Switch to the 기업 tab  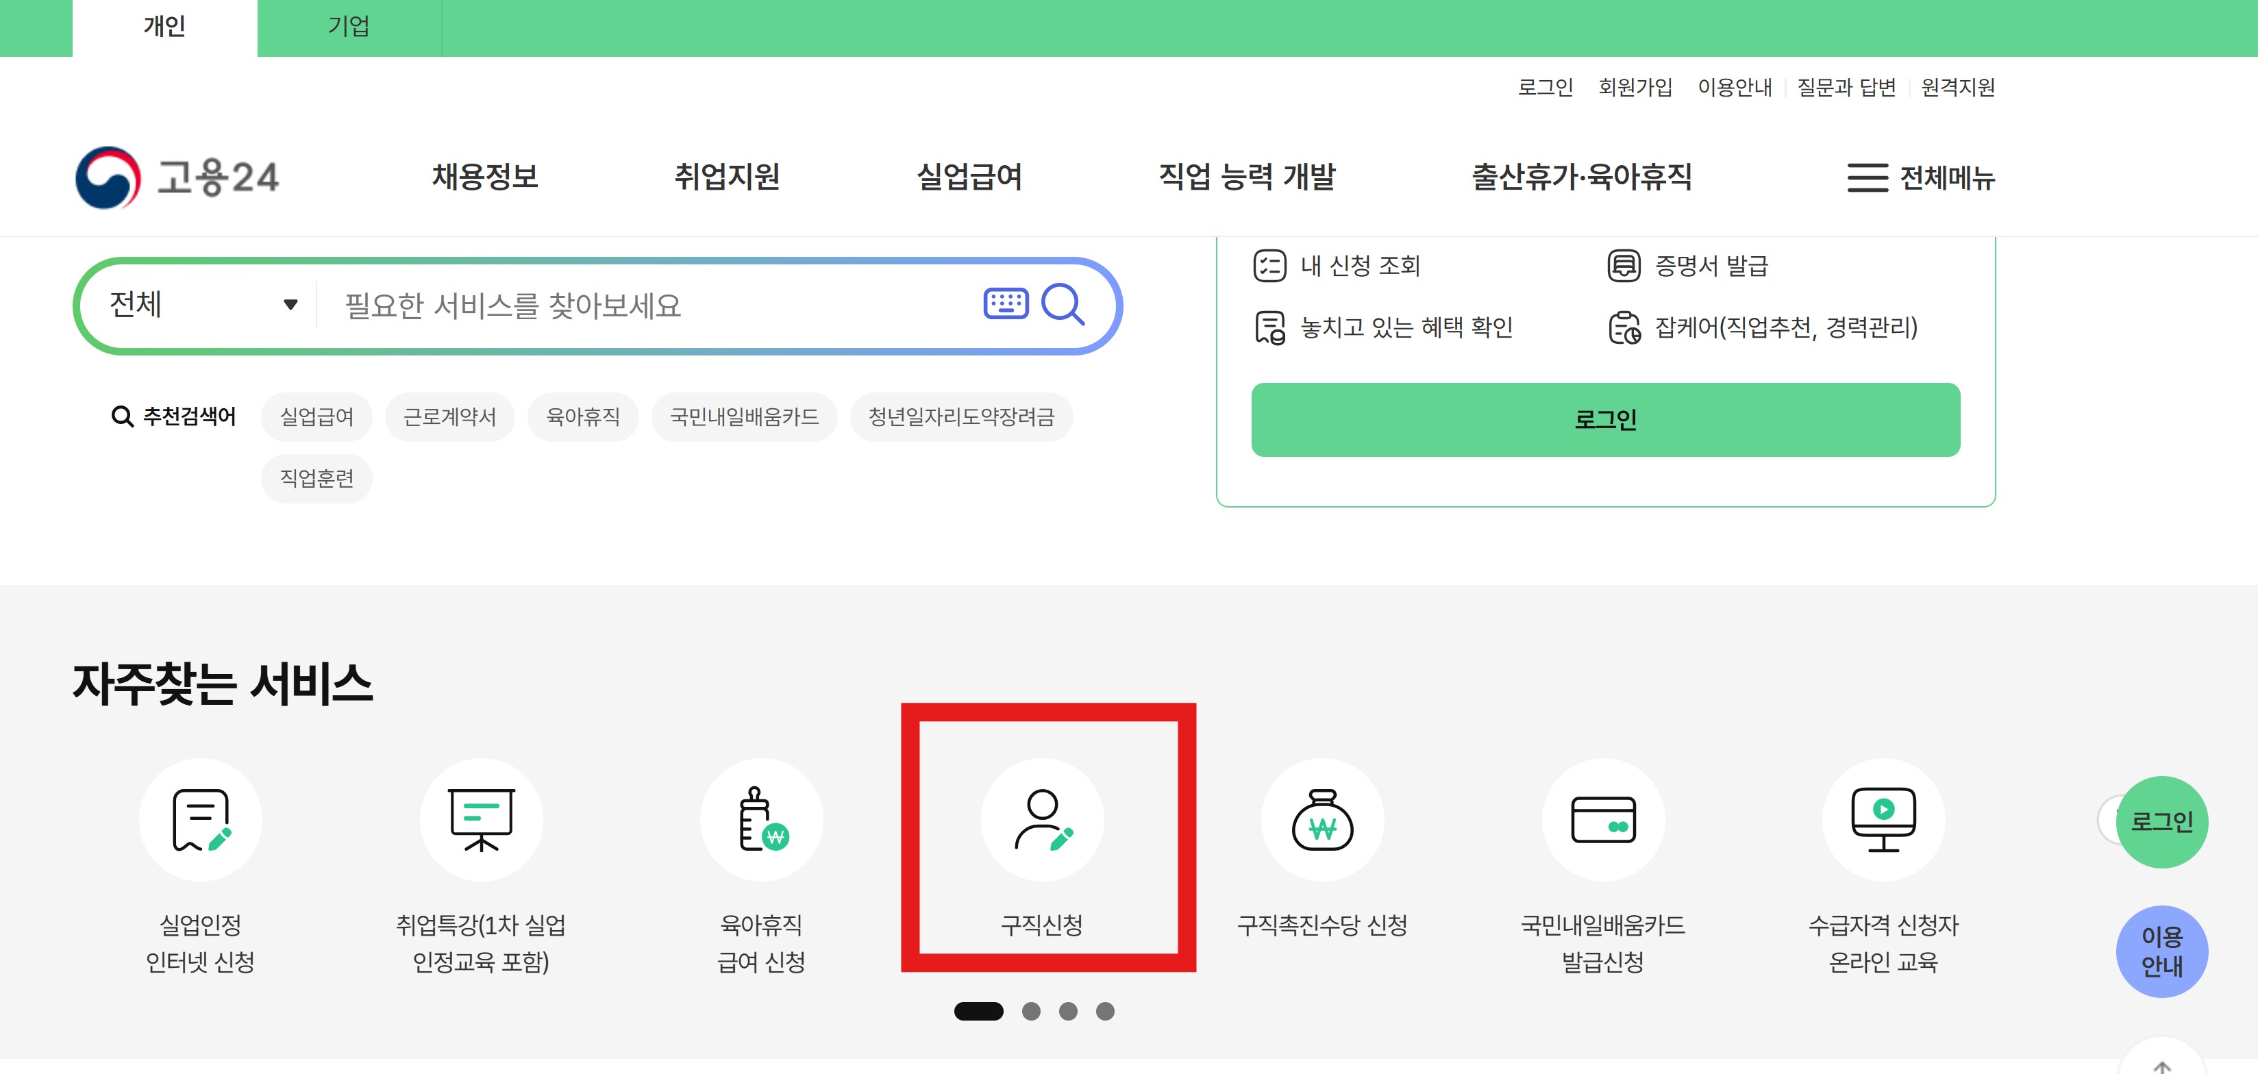(x=348, y=25)
